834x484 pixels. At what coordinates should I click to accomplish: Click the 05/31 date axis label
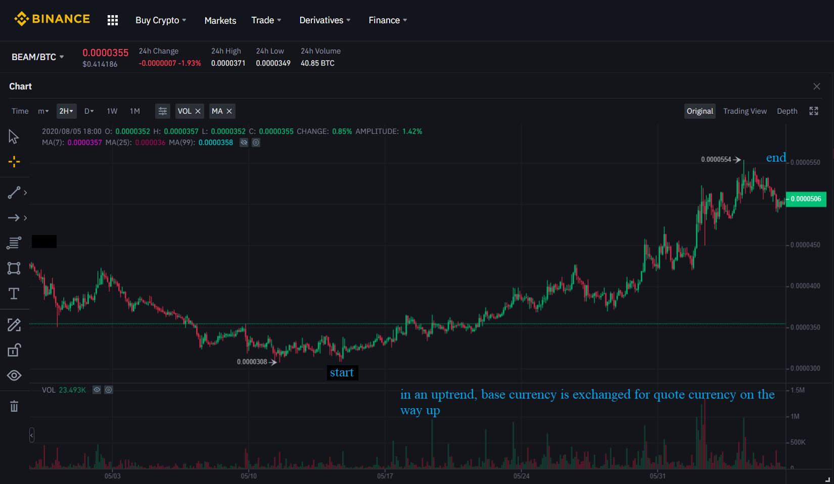pos(658,476)
